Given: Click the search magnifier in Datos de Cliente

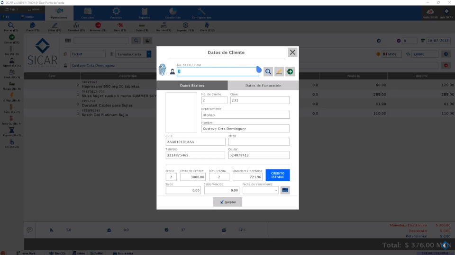Looking at the screenshot, I should (268, 71).
